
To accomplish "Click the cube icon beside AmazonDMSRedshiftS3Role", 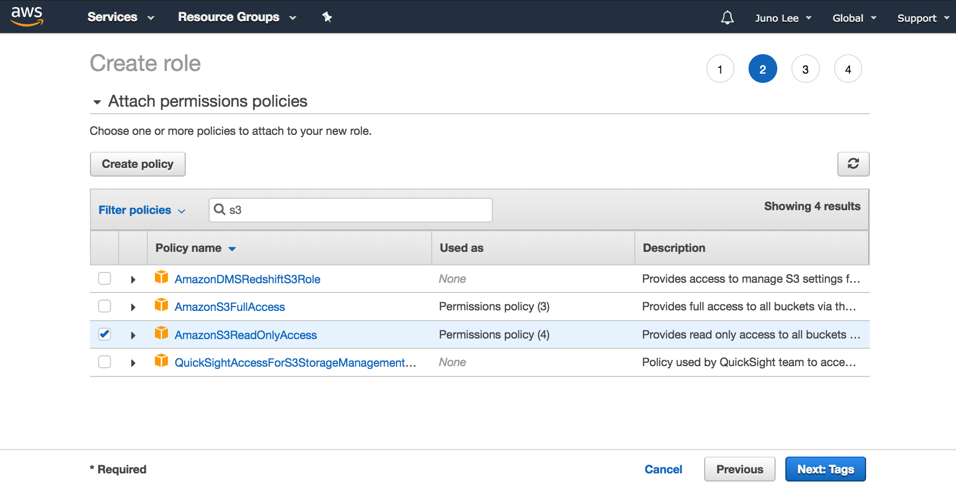I will coord(161,277).
